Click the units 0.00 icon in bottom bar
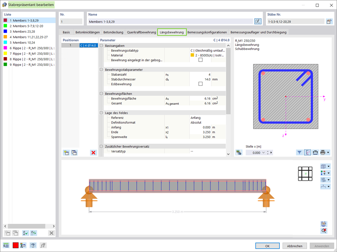This screenshot has height=252, width=337. (6, 245)
